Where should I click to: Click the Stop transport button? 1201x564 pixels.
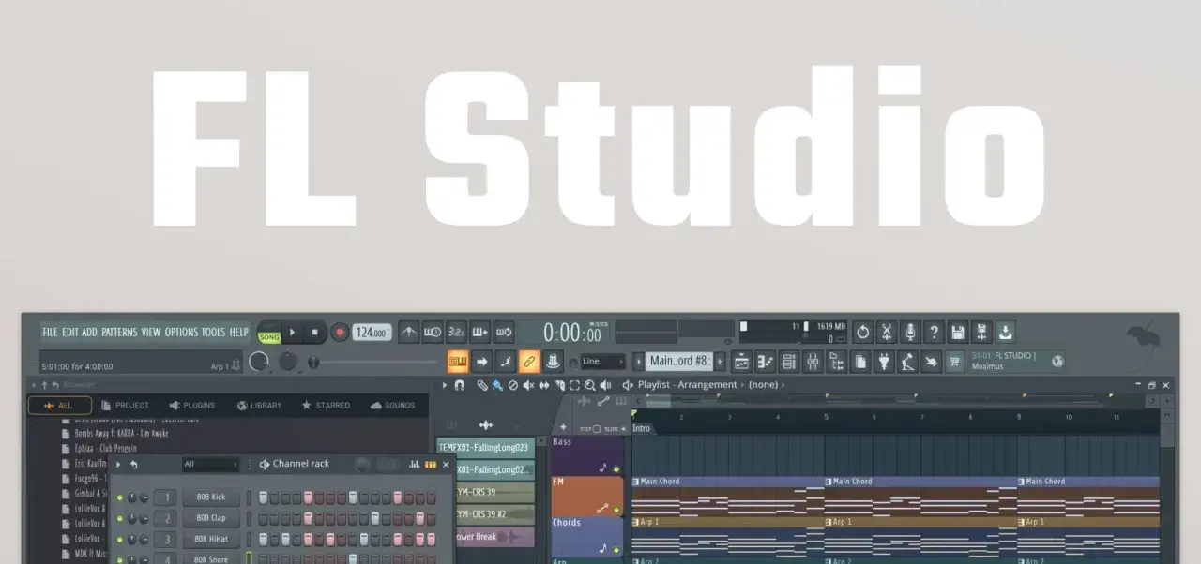point(315,333)
